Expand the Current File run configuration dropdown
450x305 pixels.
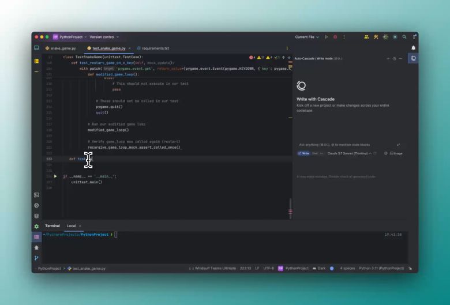point(306,37)
